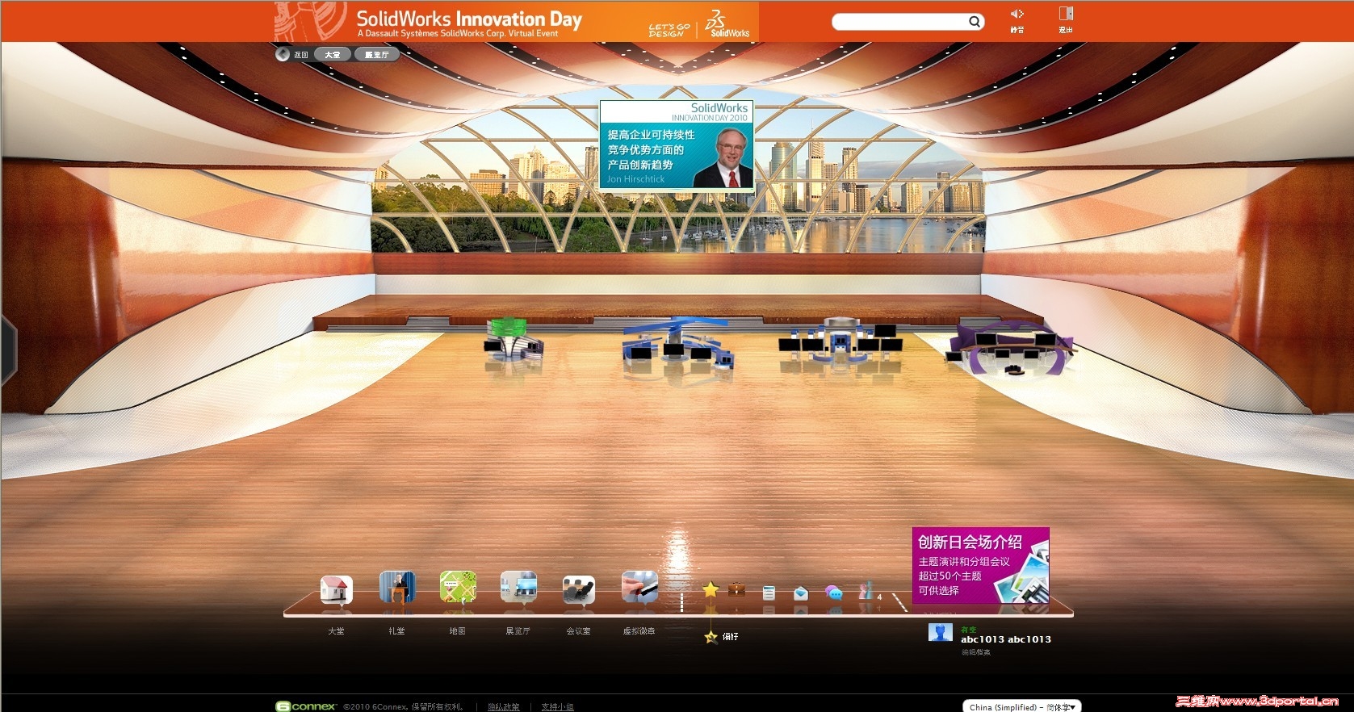Enter the 会议室 meeting room icon
The width and height of the screenshot is (1354, 712).
pyautogui.click(x=579, y=590)
